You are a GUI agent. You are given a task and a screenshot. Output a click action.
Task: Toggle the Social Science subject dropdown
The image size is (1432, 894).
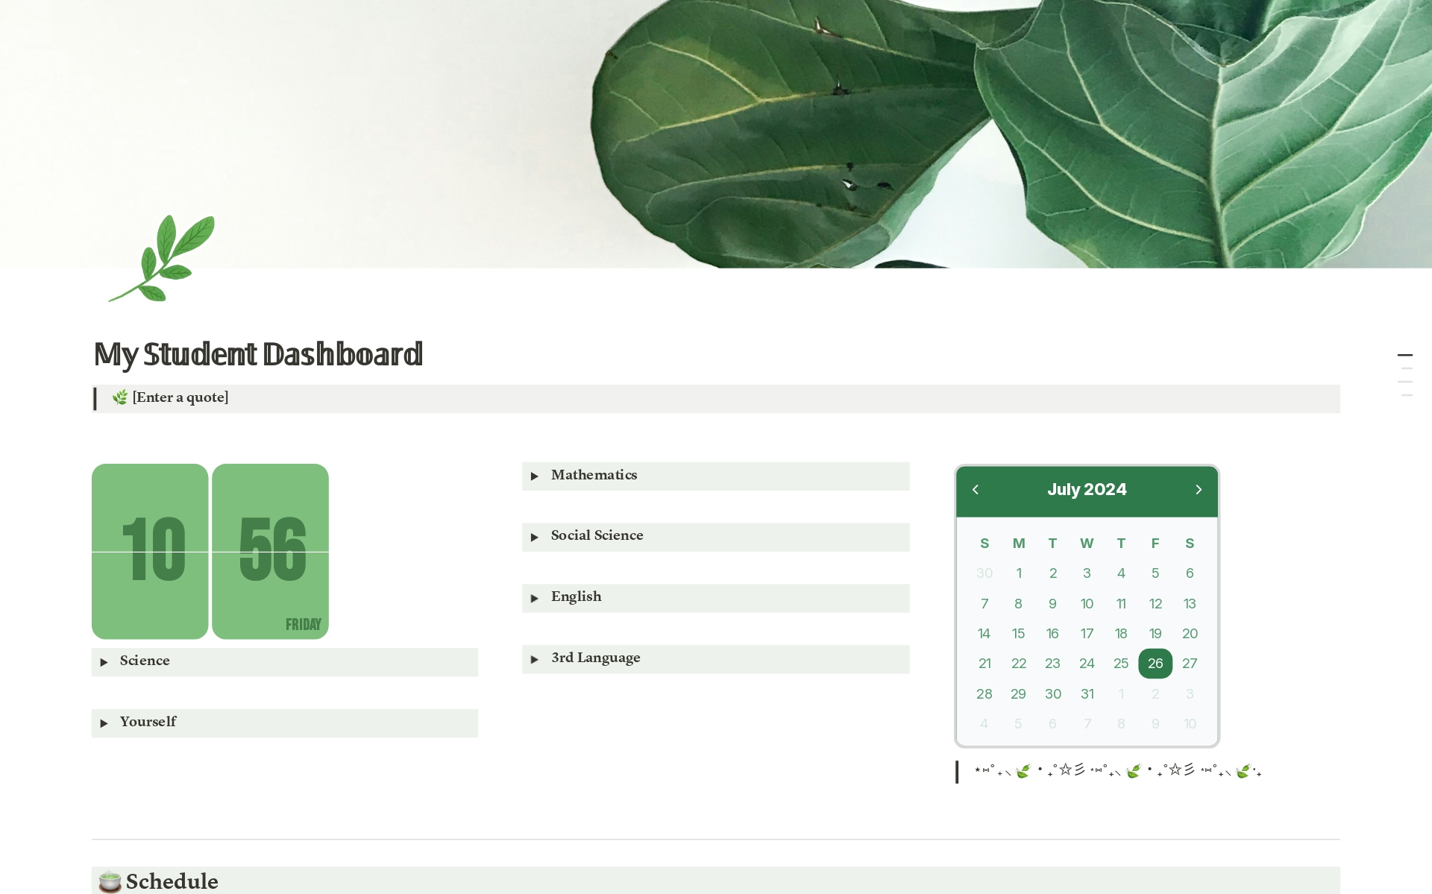pyautogui.click(x=537, y=535)
